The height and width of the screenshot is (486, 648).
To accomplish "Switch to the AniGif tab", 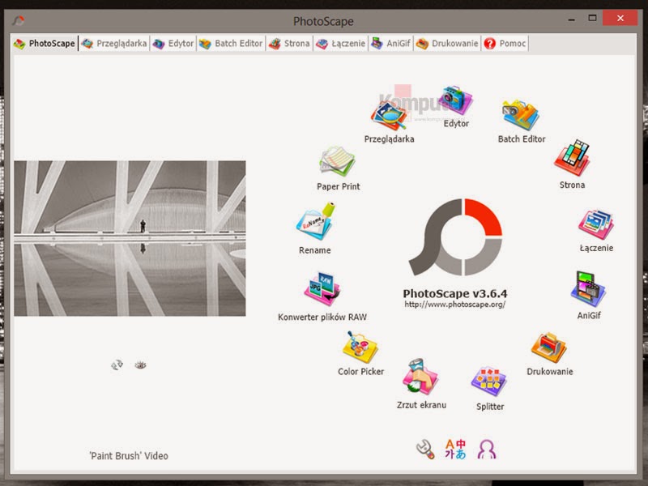I will 391,44.
